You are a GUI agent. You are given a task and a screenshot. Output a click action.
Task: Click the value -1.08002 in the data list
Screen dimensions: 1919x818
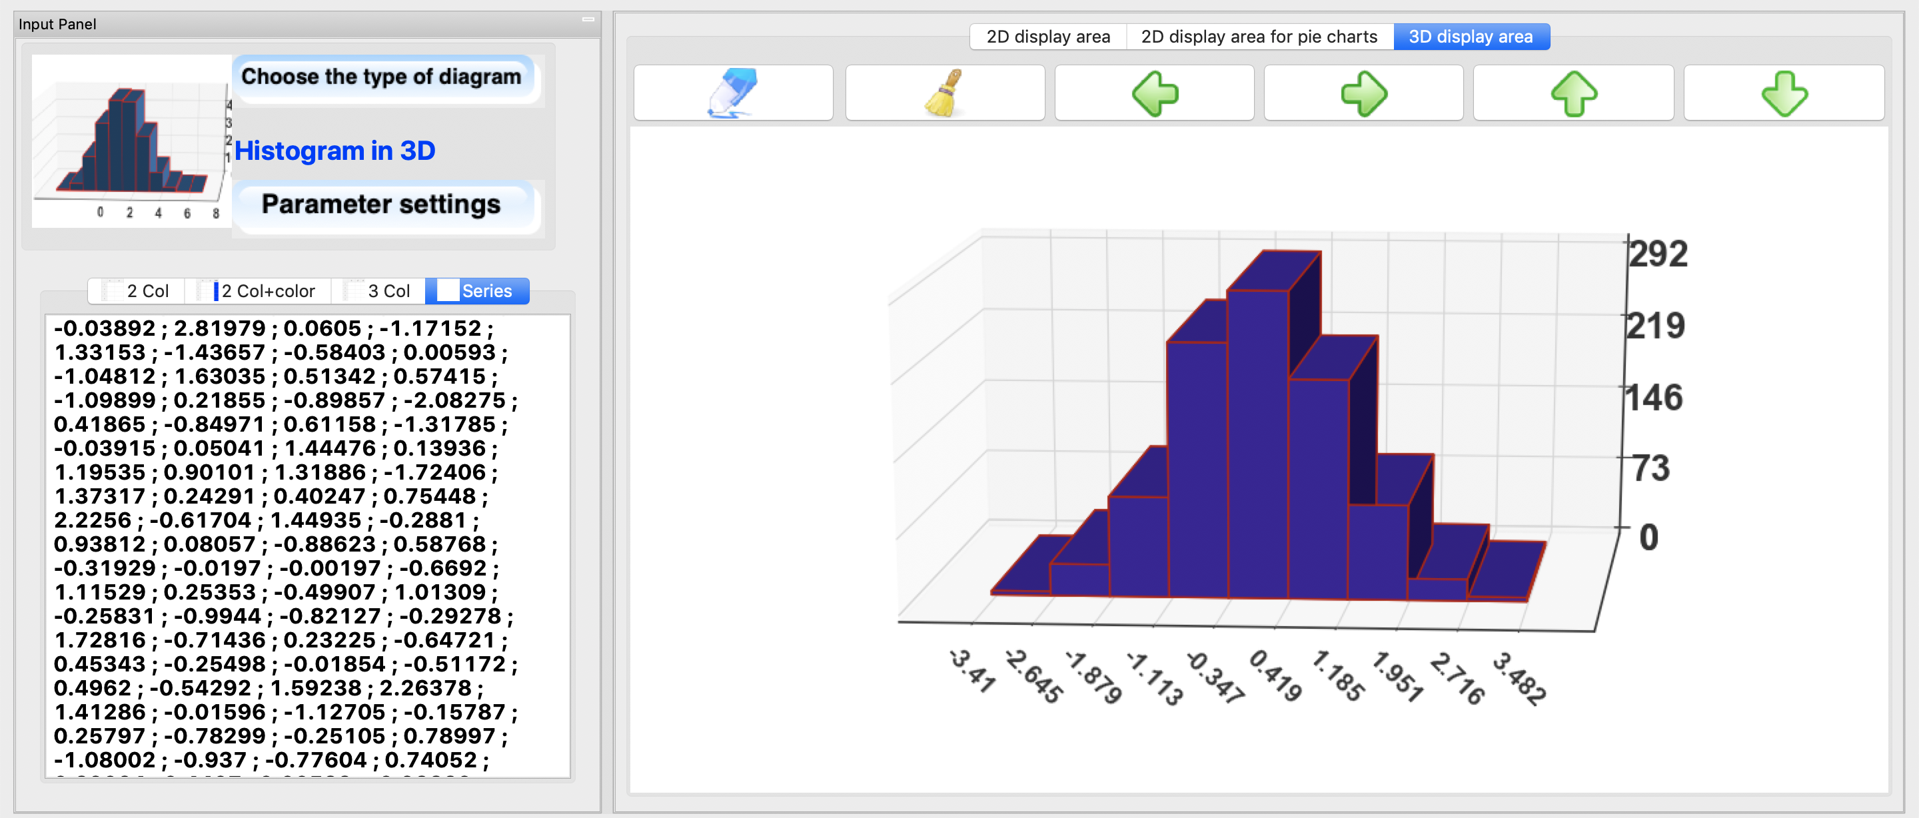tap(105, 760)
